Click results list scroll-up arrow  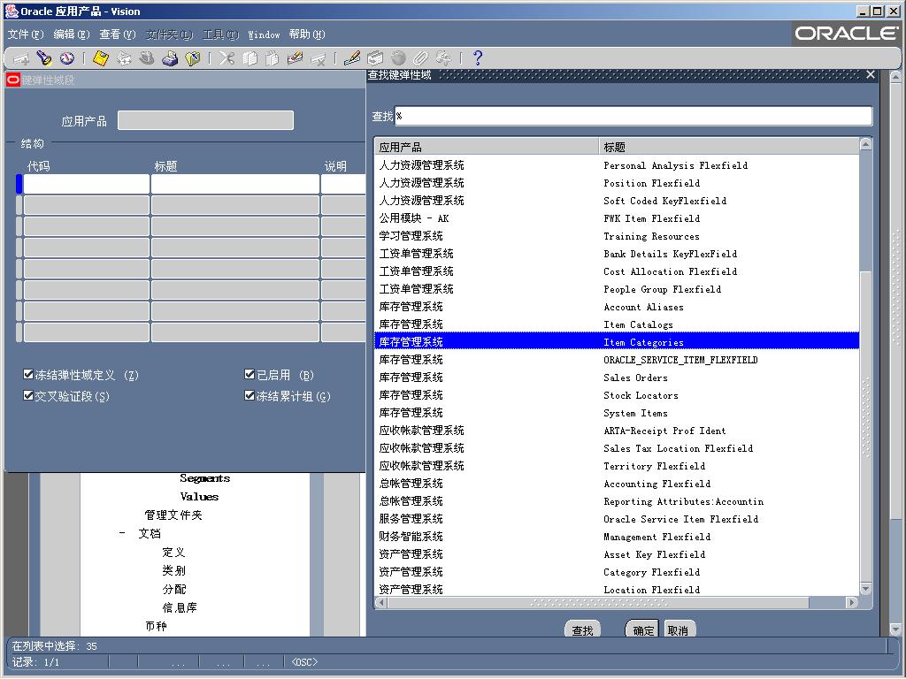[x=865, y=144]
